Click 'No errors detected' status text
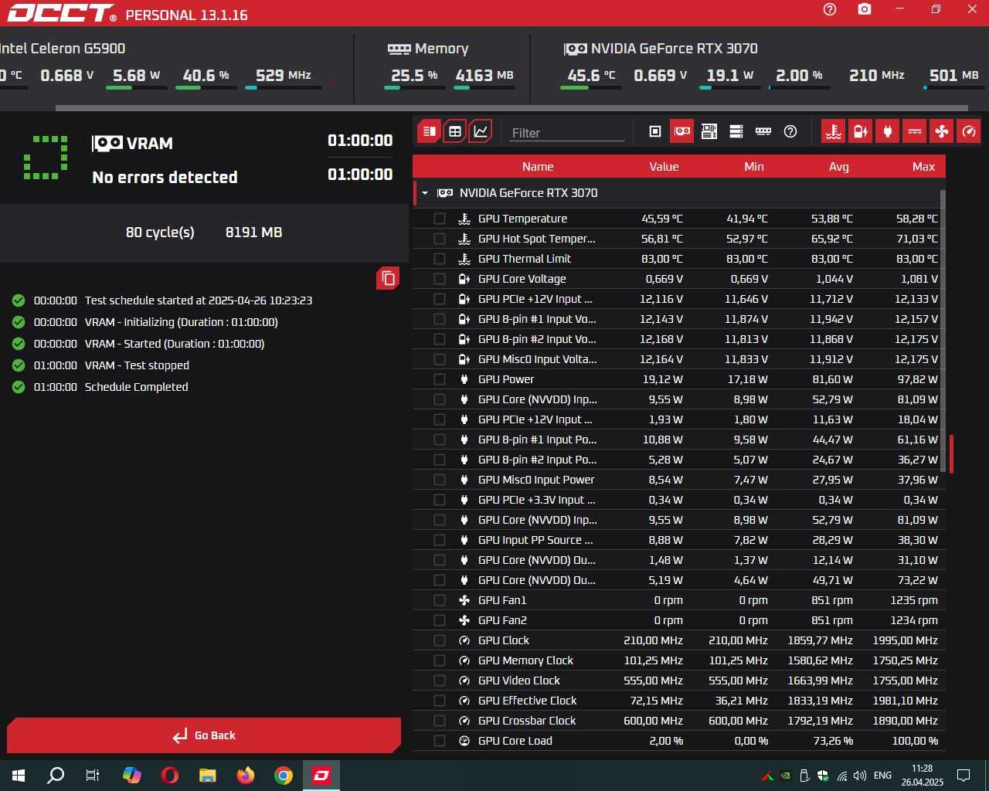 (165, 177)
